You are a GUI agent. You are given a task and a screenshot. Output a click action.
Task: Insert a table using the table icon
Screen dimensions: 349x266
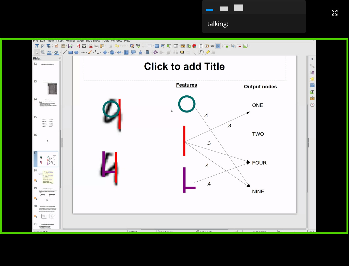point(176,46)
